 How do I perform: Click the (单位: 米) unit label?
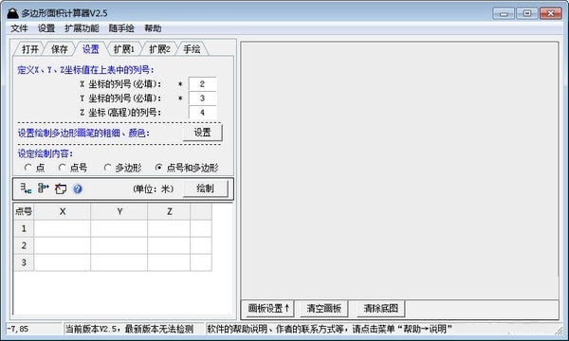coord(153,188)
